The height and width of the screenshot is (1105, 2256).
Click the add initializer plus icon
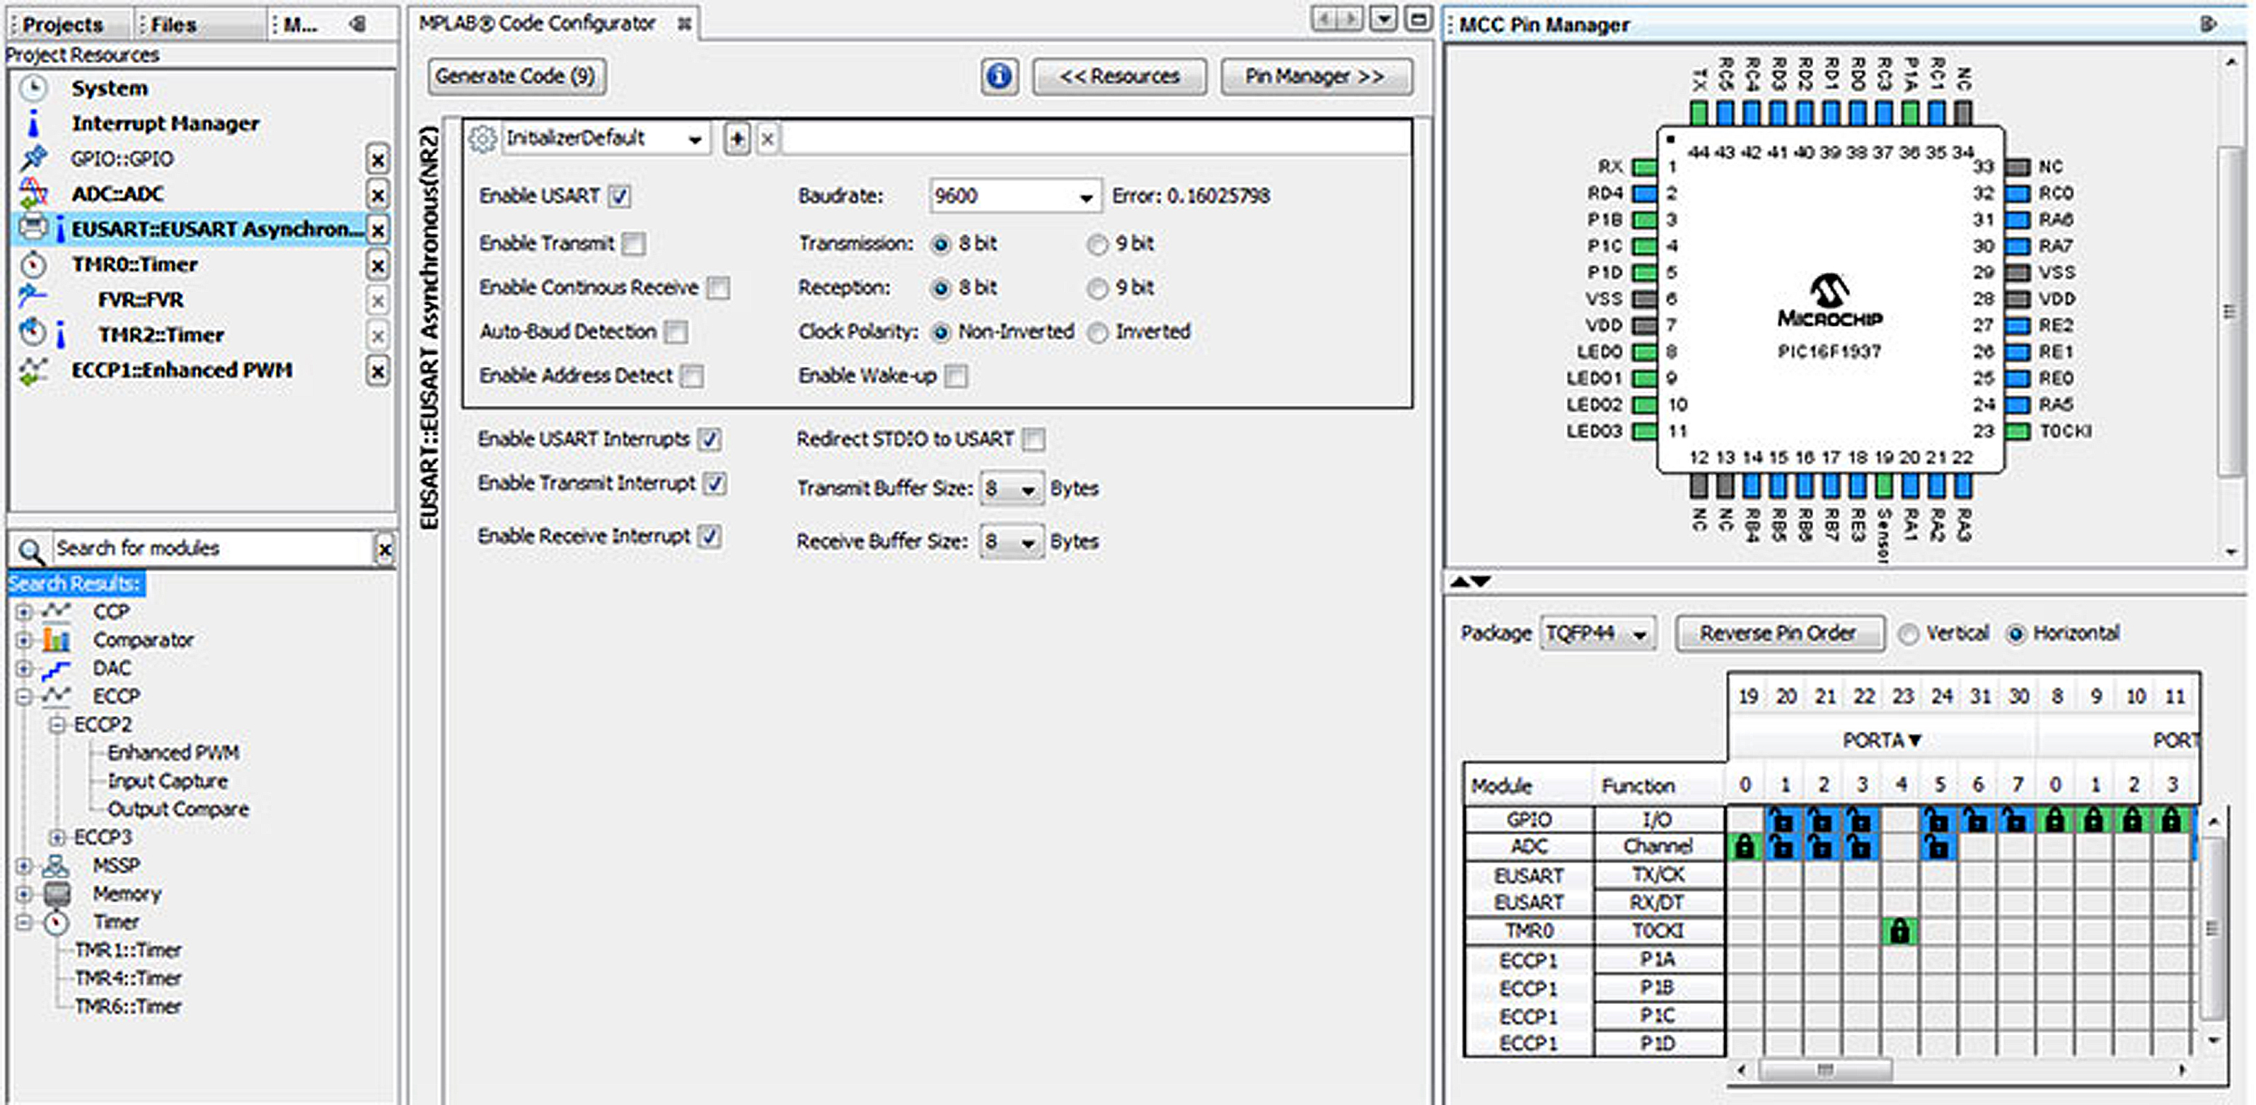point(737,139)
